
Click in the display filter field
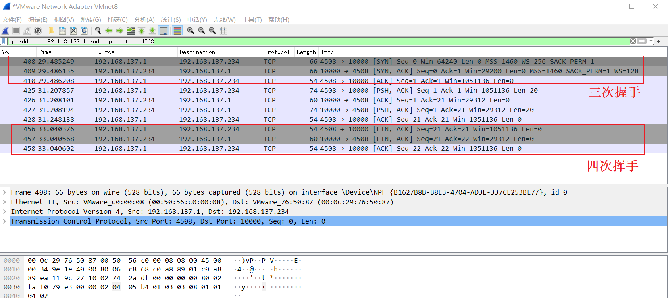point(318,41)
